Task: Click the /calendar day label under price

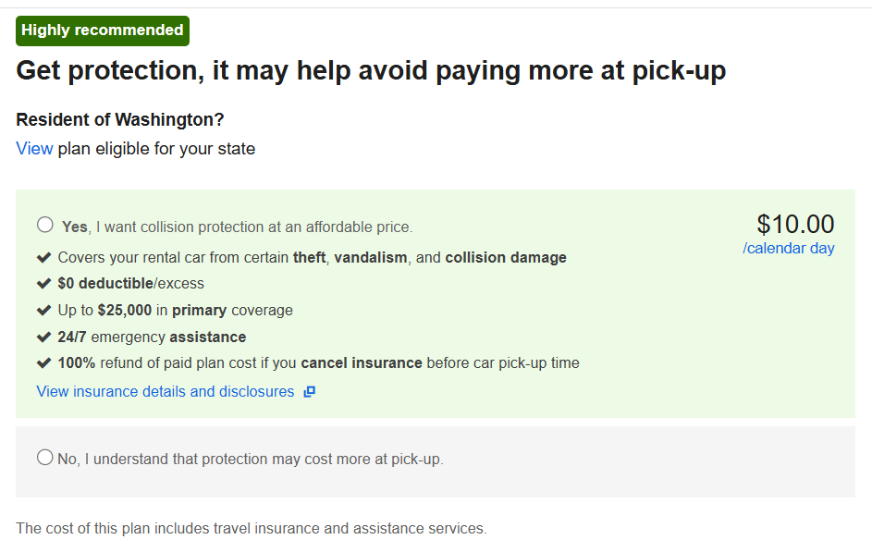Action: click(x=788, y=248)
